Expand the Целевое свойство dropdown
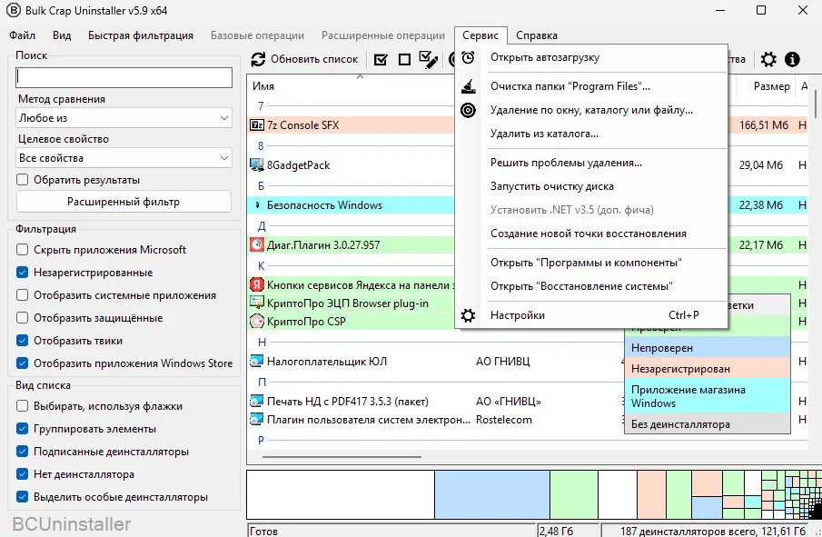The height and width of the screenshot is (537, 822). 124,158
